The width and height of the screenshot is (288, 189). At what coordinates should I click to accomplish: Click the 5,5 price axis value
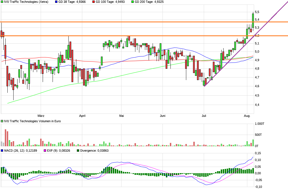coord(257,12)
